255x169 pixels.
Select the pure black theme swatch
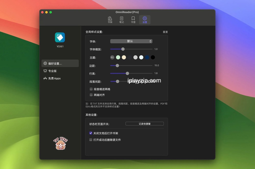point(153,57)
